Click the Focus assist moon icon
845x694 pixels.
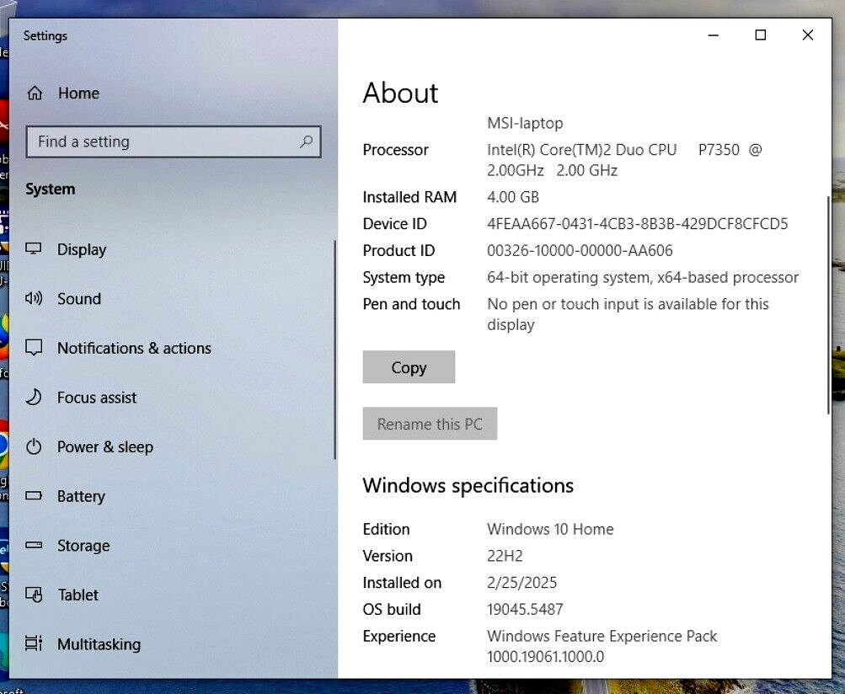[34, 397]
